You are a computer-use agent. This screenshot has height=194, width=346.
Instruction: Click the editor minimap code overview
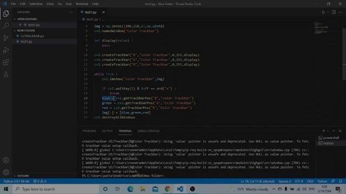tap(321, 28)
